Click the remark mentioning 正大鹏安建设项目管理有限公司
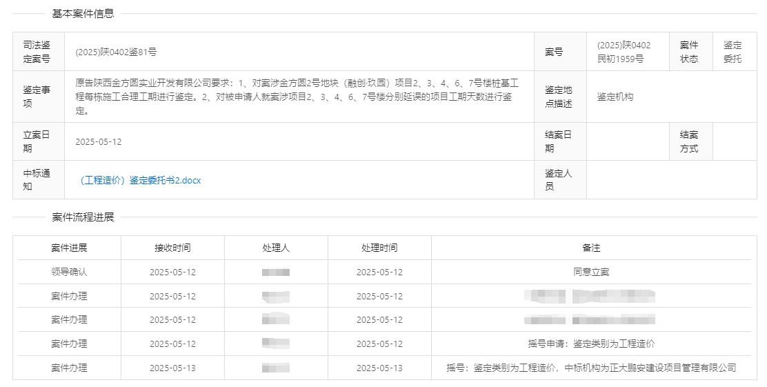767x387 pixels. click(591, 368)
